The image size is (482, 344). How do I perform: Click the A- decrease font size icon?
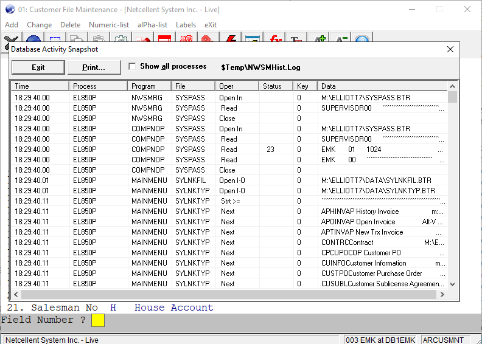tap(341, 38)
